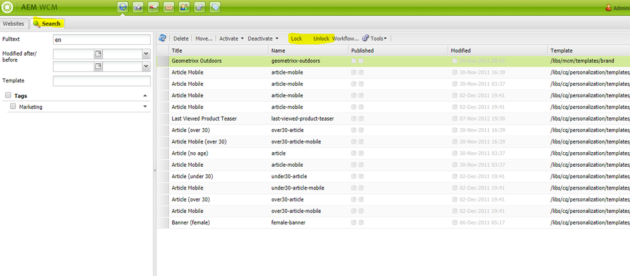Sort by the Name column header
This screenshot has height=276, width=630.
click(309, 51)
